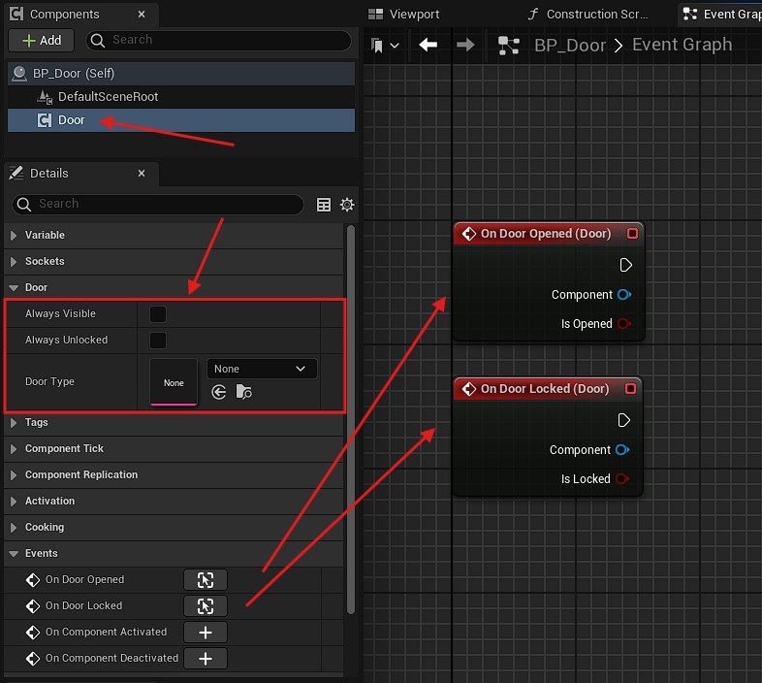Viewport: 762px width, 683px height.
Task: Enable the Always Unlocked checkbox
Action: 157,341
